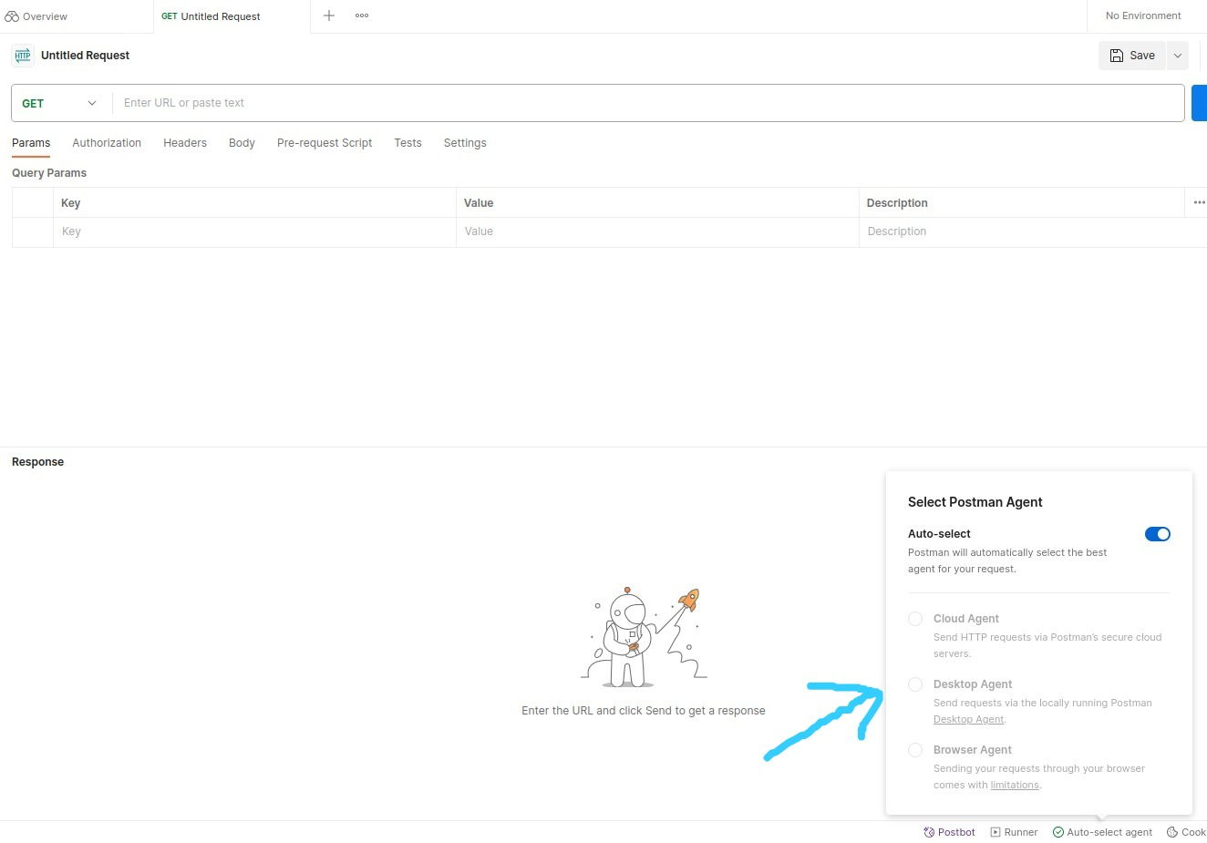Open Cookies from the status bar

point(1186,832)
